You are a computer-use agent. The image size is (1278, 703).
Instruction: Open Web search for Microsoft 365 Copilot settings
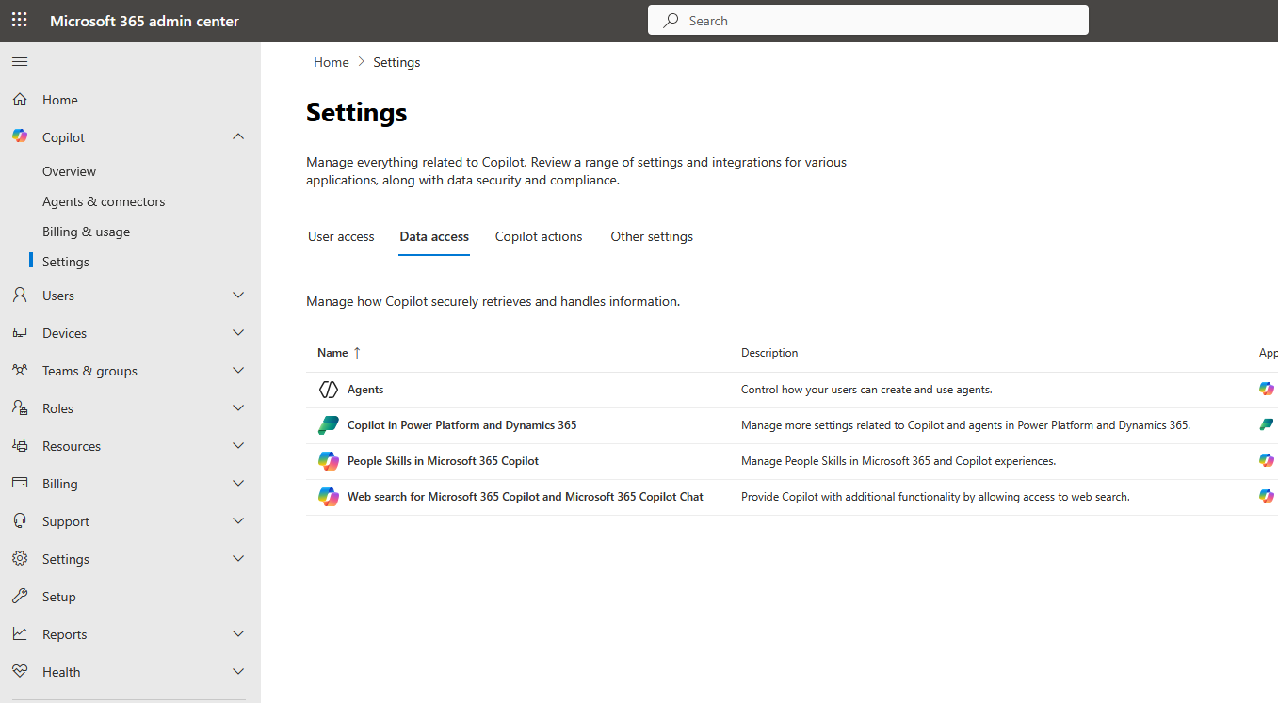click(x=526, y=496)
